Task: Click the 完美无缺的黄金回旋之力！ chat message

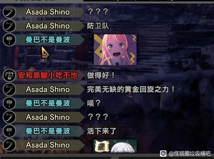Action: [x=131, y=89]
